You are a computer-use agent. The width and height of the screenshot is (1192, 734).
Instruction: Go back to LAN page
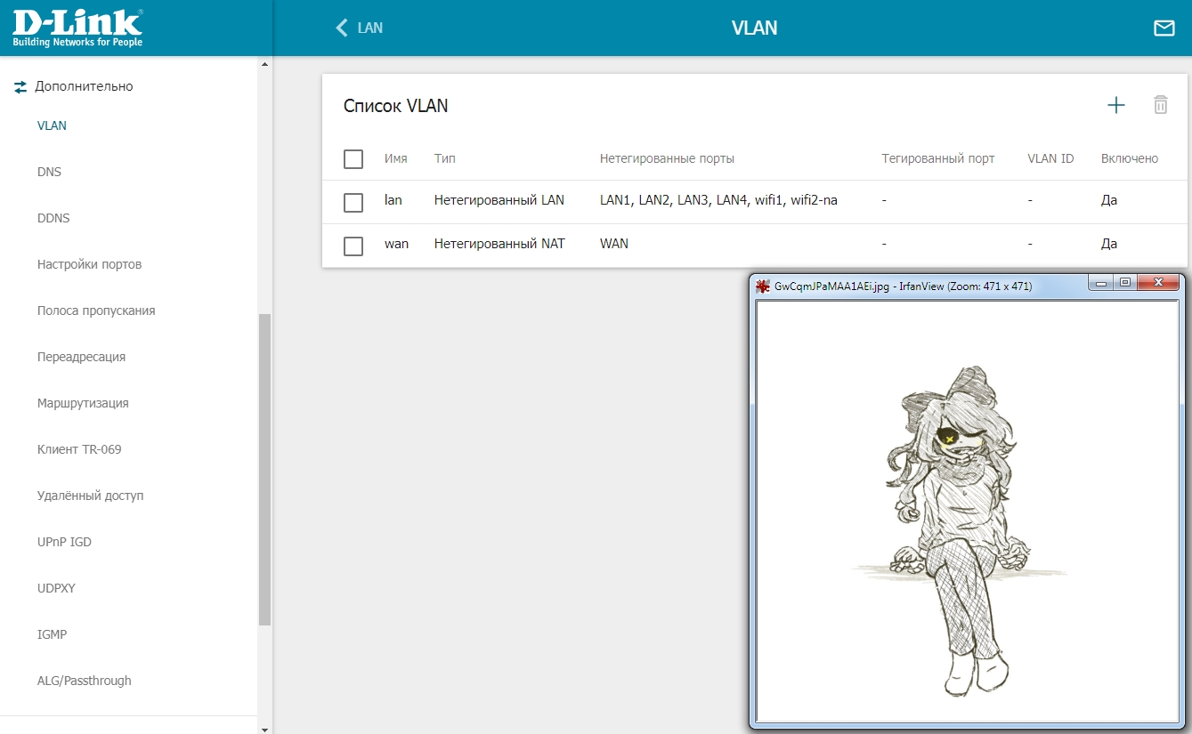pos(369,28)
